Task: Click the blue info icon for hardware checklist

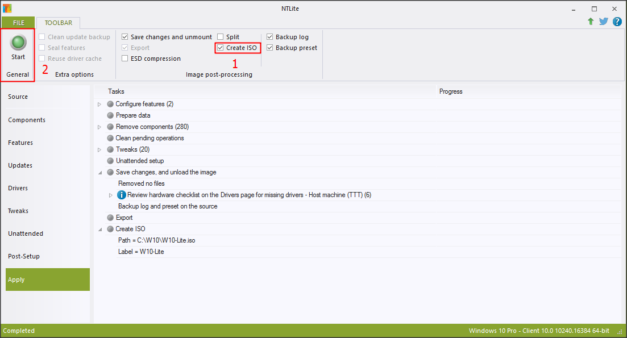Action: click(x=121, y=195)
